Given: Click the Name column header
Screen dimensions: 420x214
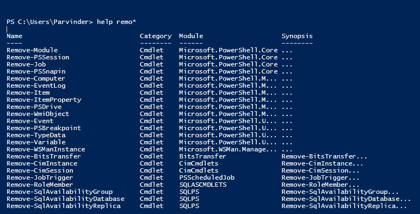Looking at the screenshot, I should [15, 36].
